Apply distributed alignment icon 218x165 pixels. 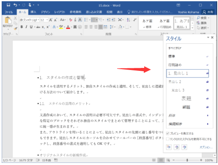point(105,27)
